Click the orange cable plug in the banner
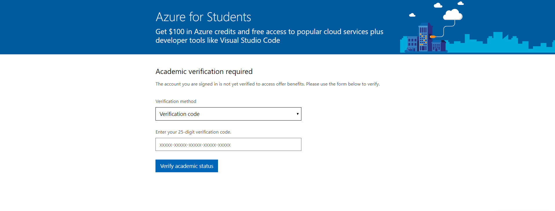 pos(433,37)
